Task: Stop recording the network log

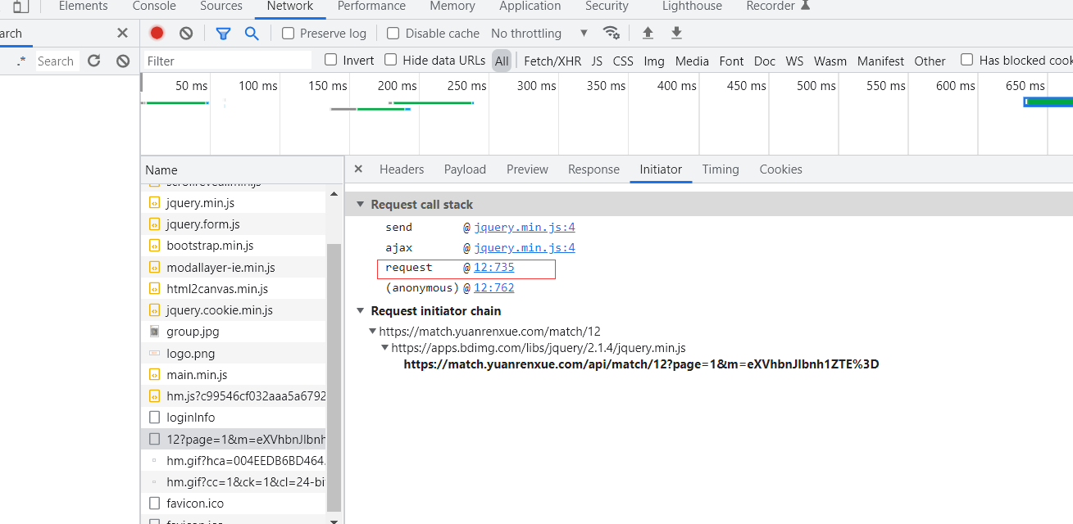Action: [x=157, y=33]
